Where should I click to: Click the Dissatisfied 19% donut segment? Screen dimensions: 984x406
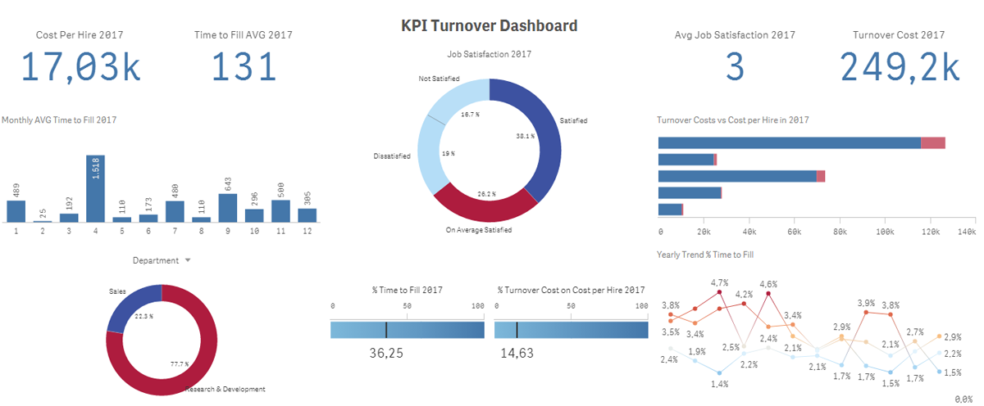coord(428,156)
